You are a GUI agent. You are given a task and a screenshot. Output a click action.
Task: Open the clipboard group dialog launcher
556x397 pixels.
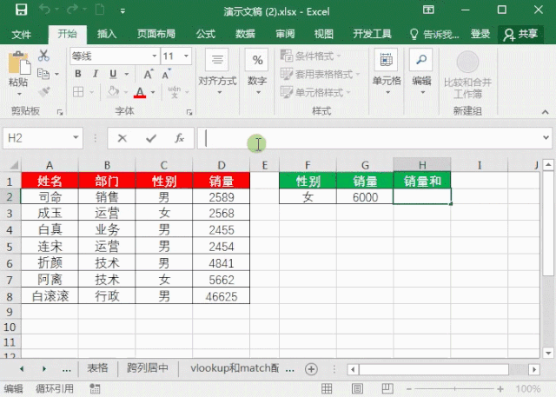click(60, 112)
